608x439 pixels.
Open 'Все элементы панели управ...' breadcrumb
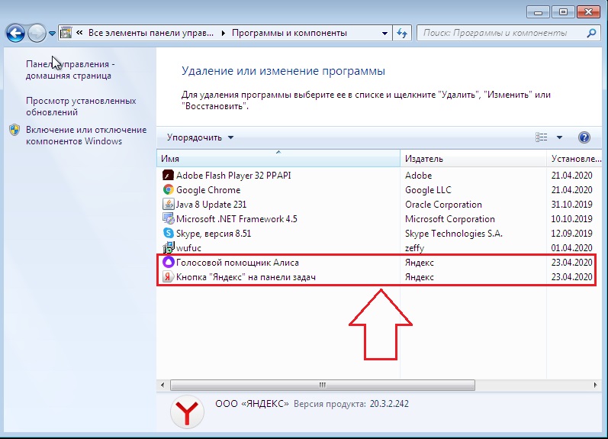click(x=151, y=33)
